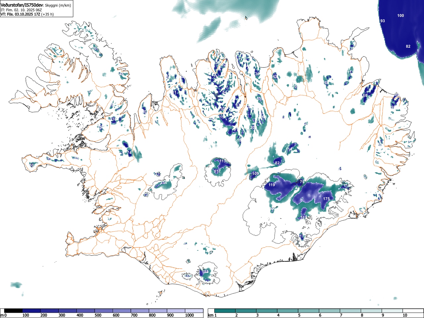Click the 184 value near the south coast
Viewport: 424px width, 318px height.
point(205,272)
